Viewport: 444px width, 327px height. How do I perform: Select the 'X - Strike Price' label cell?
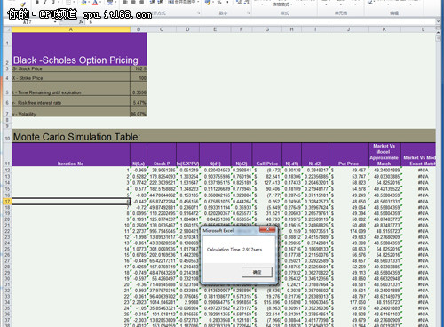pyautogui.click(x=71, y=76)
